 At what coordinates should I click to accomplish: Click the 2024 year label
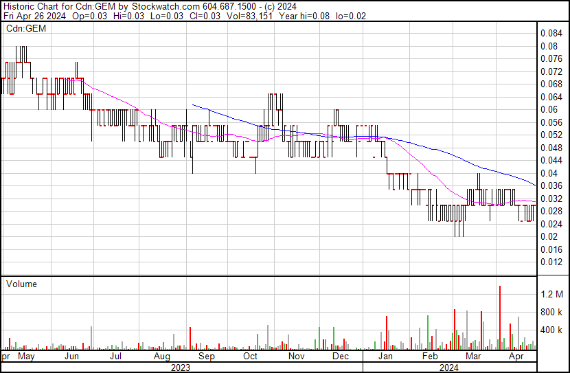tap(449, 368)
